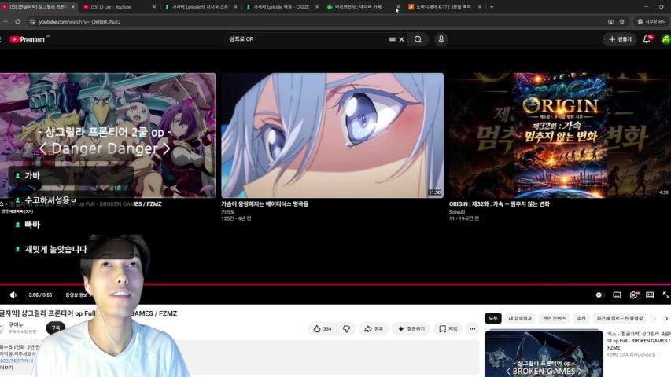
Task: Open the green account avatar menu
Action: click(x=665, y=39)
